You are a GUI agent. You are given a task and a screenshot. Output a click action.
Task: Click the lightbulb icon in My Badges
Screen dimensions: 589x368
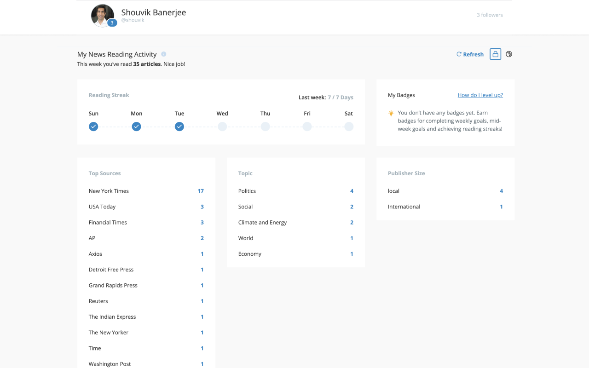pyautogui.click(x=391, y=113)
